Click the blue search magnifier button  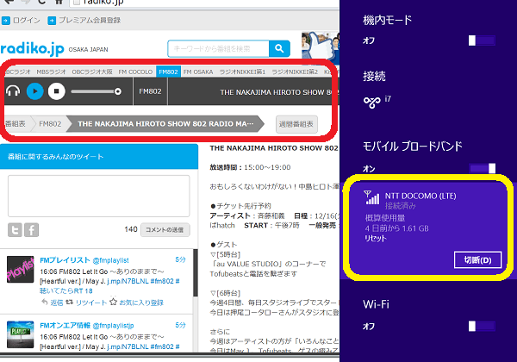pyautogui.click(x=279, y=49)
